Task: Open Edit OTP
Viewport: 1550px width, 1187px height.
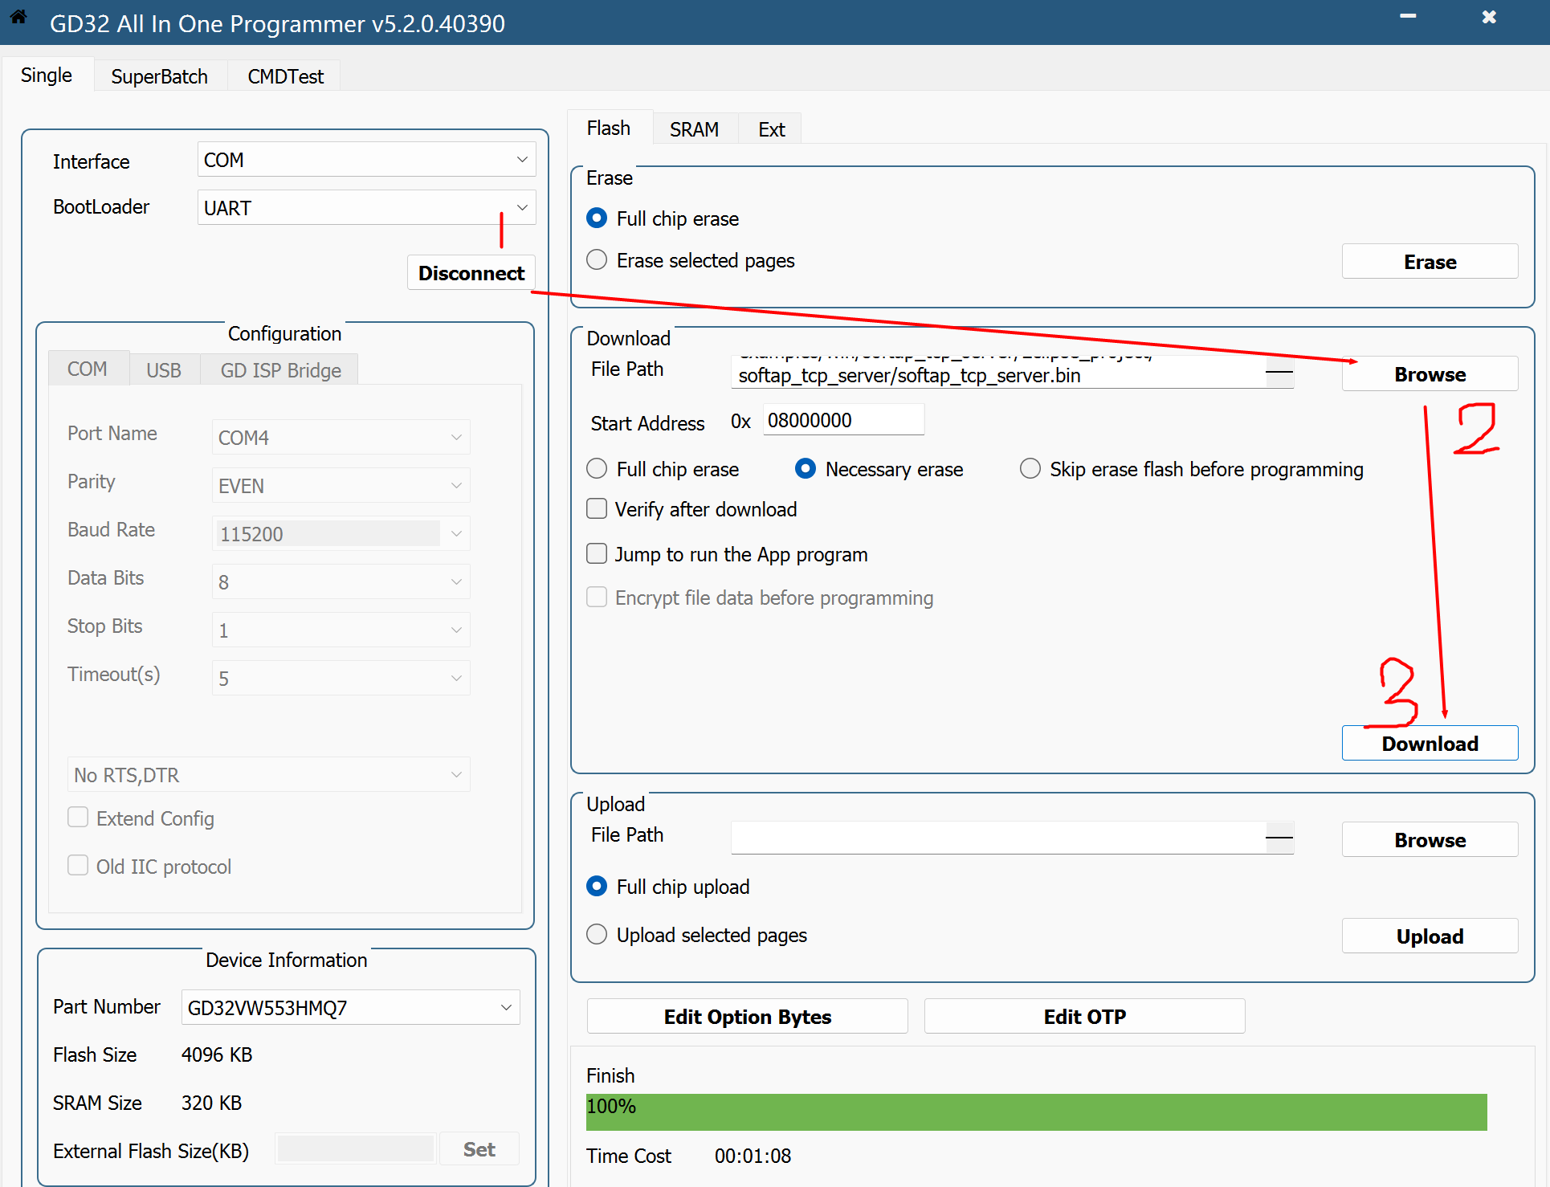Action: click(x=1085, y=1017)
